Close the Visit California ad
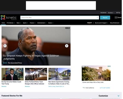 click(x=110, y=66)
